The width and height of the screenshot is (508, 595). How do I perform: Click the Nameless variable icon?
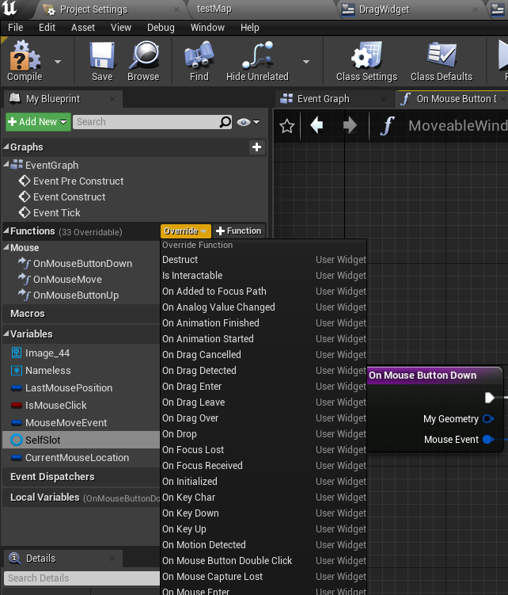[x=17, y=370]
